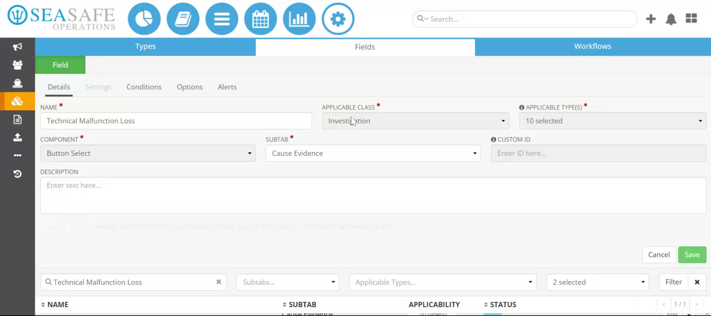Image resolution: width=711 pixels, height=316 pixels.
Task: Click the document sidebar icon
Action: coord(17,119)
